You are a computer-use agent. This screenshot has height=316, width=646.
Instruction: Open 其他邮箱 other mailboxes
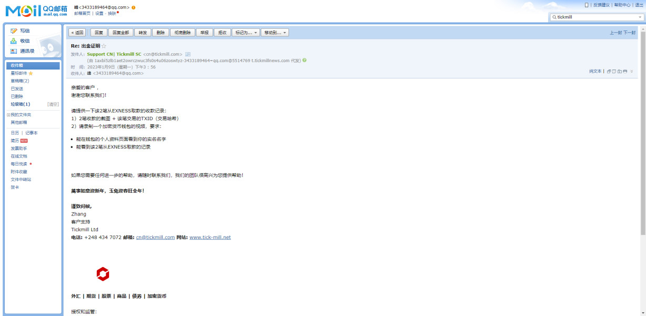(19, 122)
